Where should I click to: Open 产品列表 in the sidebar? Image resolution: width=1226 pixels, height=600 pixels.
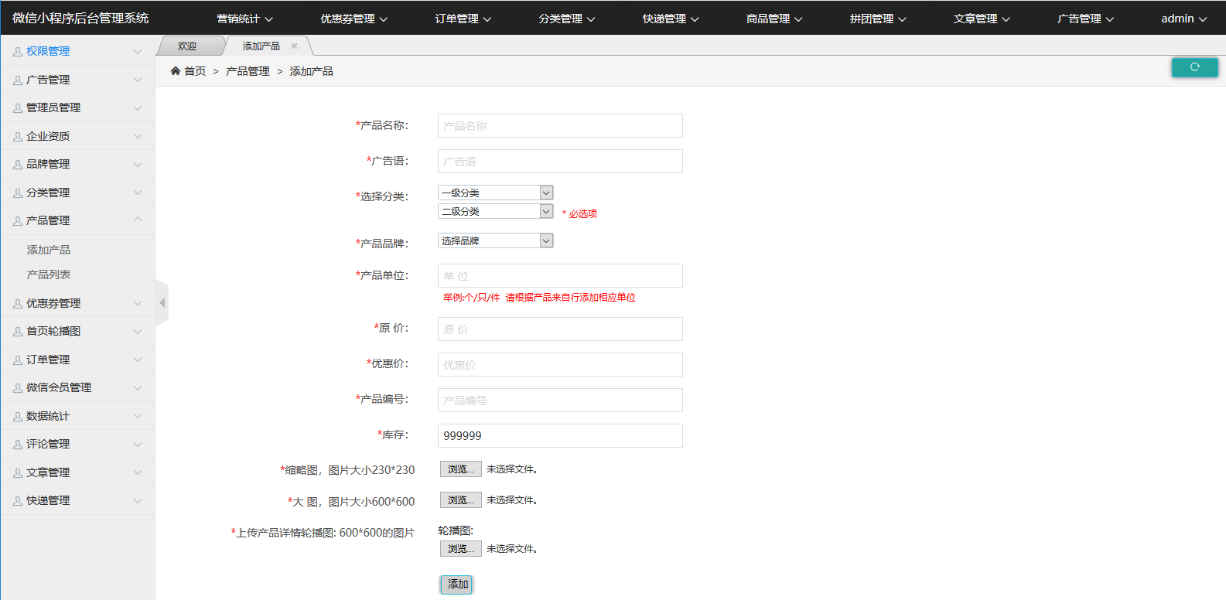(x=49, y=274)
